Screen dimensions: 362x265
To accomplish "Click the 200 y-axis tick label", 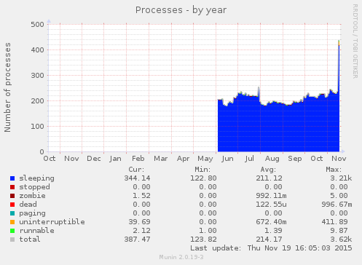I will 37,101.
